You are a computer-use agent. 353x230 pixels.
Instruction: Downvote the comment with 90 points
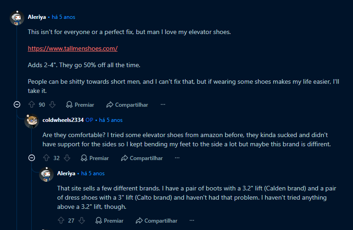tap(52, 104)
